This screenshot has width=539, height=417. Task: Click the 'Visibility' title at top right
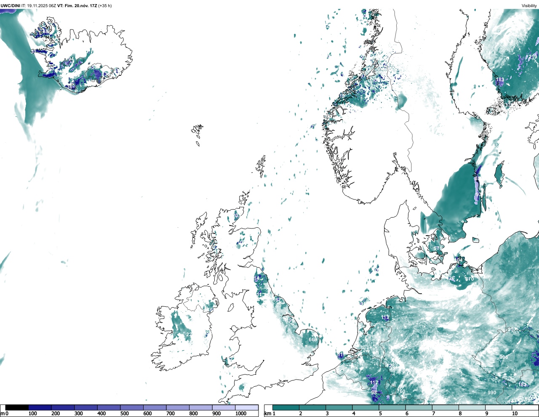click(529, 6)
